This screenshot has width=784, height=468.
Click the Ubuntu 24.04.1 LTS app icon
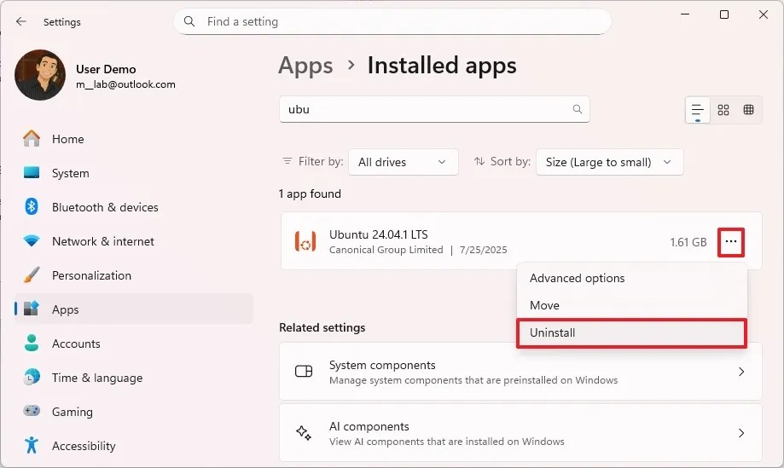(305, 240)
